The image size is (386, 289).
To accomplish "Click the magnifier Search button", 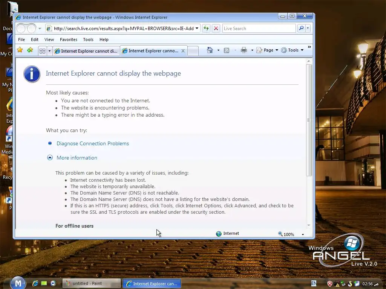I will (x=301, y=28).
